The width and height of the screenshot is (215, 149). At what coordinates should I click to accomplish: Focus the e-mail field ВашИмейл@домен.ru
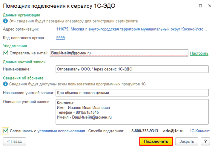pos(119,53)
